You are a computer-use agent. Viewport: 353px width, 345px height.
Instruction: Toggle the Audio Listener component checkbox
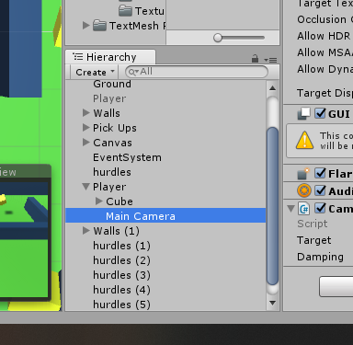[320, 190]
